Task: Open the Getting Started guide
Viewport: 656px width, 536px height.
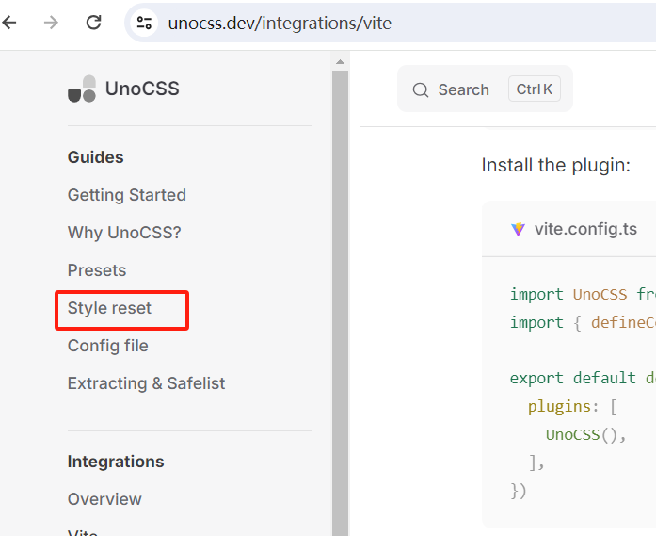Action: pyautogui.click(x=127, y=195)
